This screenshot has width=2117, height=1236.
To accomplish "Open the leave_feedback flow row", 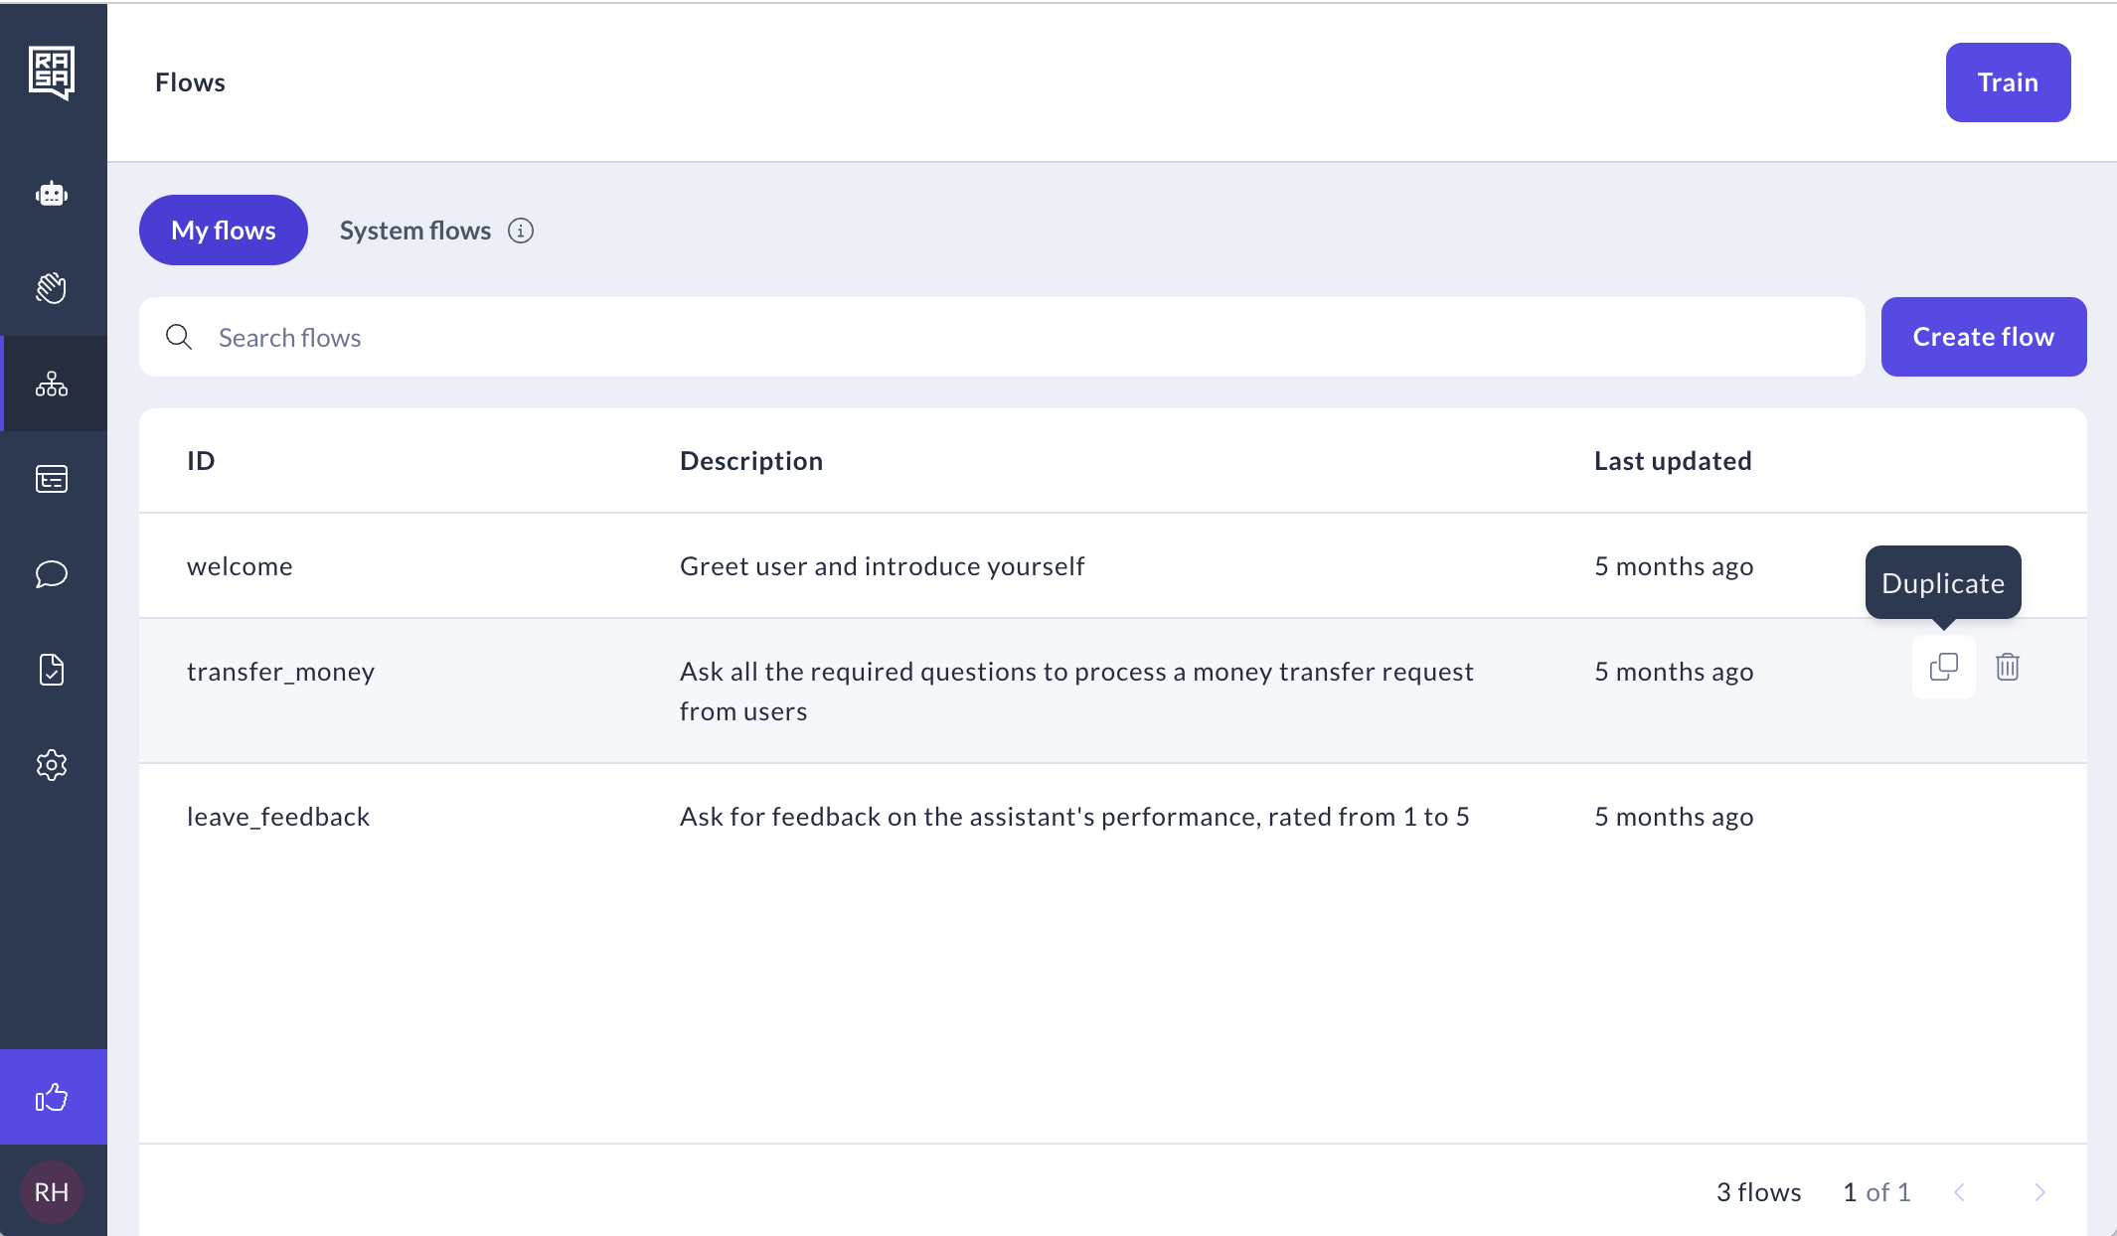I will click(x=278, y=817).
